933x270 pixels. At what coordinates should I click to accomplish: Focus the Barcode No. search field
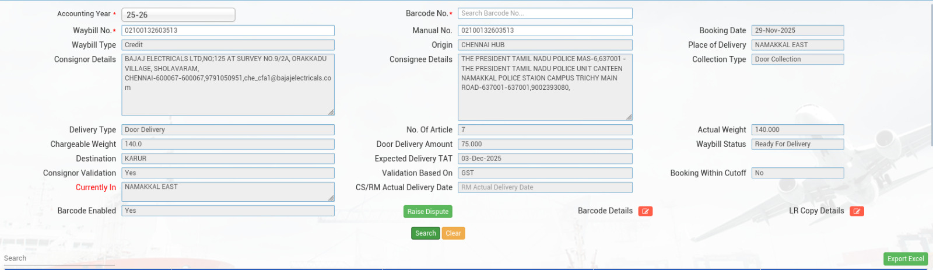point(545,13)
